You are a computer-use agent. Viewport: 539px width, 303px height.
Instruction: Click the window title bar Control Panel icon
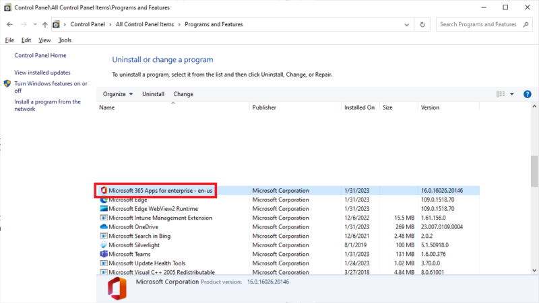click(7, 7)
